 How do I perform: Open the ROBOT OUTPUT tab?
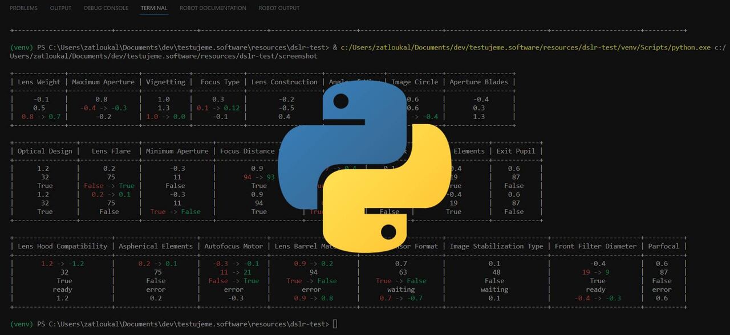point(278,8)
